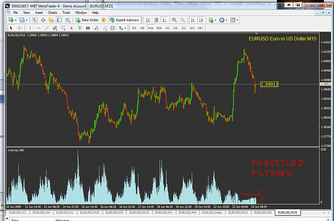Select the Fibonacci Retracement tool
The height and width of the screenshot is (221, 334).
pyautogui.click(x=63, y=28)
